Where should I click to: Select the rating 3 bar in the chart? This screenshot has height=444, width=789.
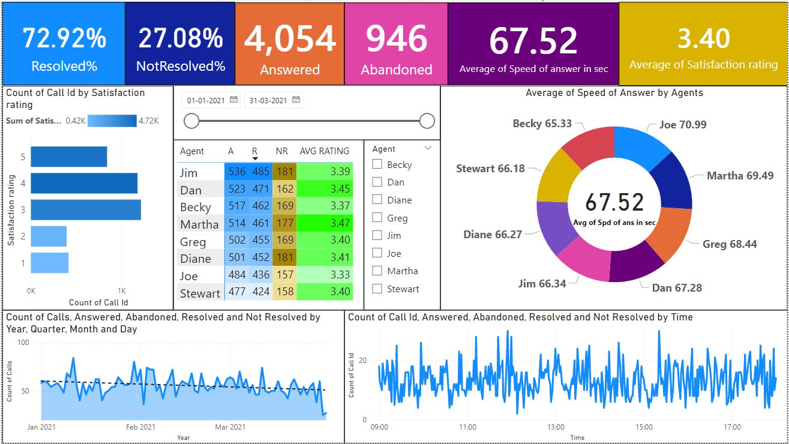click(x=84, y=209)
